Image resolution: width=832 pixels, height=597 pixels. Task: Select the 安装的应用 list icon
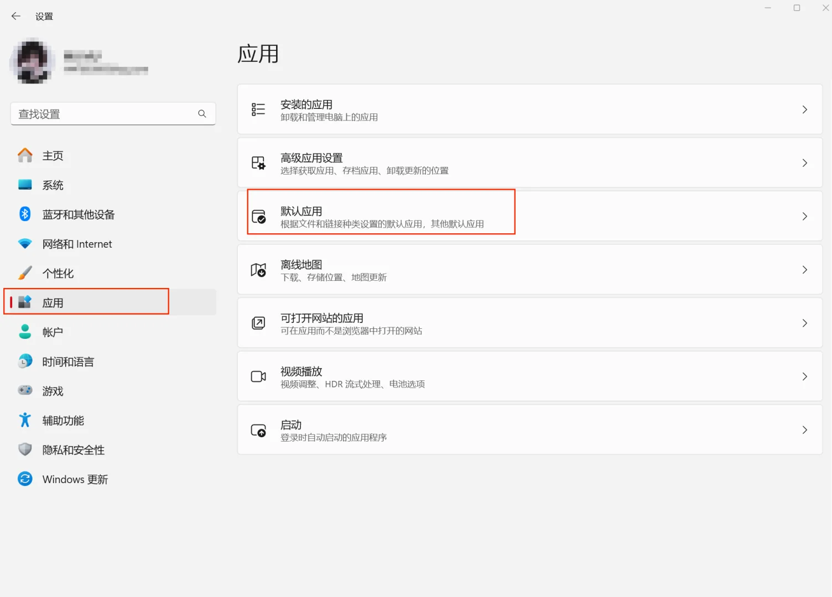coord(258,109)
